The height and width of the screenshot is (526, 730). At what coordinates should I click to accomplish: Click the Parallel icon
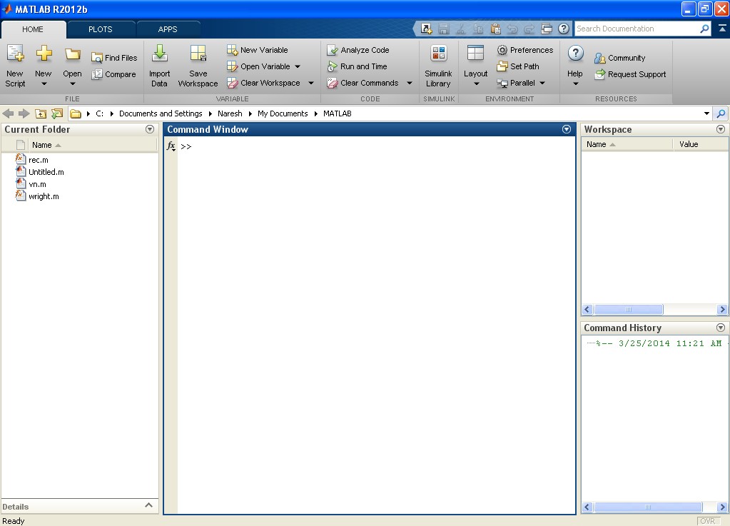click(x=502, y=84)
